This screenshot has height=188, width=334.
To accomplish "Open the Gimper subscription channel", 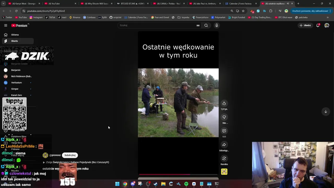I will coord(18,89).
